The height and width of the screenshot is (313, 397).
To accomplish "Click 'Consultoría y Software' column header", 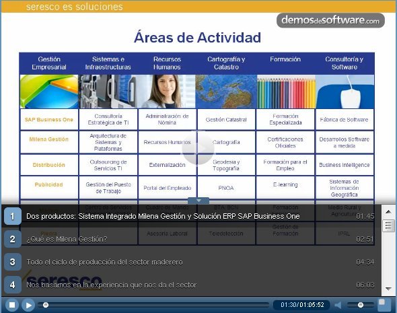I will coord(345,63).
